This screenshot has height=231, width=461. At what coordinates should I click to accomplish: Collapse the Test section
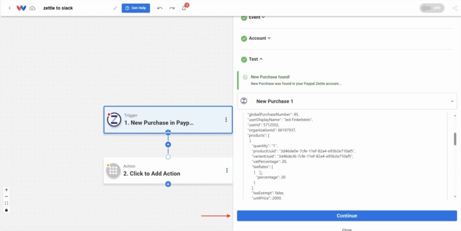[x=256, y=59]
